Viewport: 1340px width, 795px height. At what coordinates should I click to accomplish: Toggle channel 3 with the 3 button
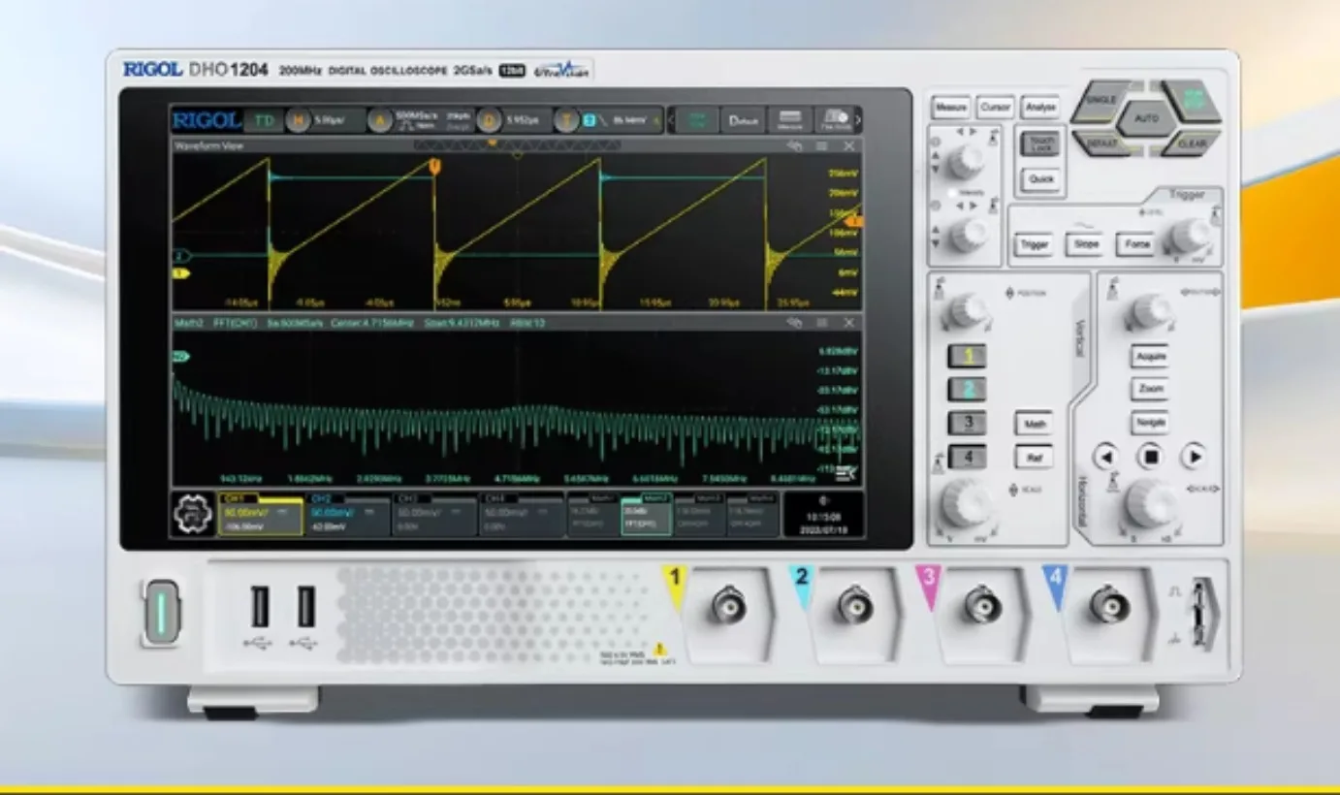pyautogui.click(x=967, y=424)
